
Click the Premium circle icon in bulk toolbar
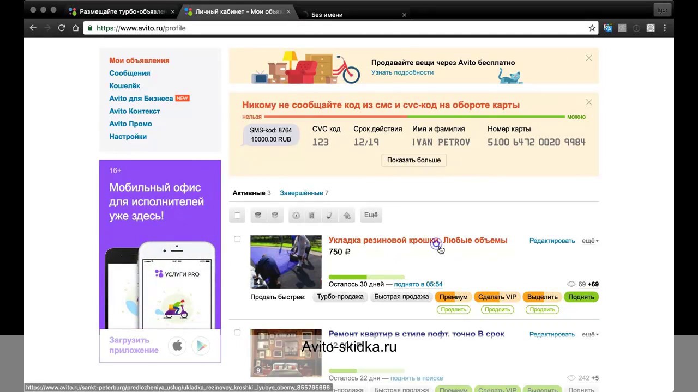296,215
